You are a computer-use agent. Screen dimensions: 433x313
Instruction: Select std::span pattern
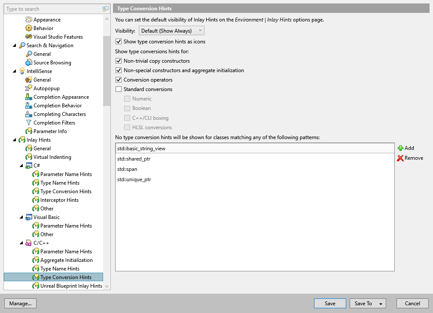[255, 169]
